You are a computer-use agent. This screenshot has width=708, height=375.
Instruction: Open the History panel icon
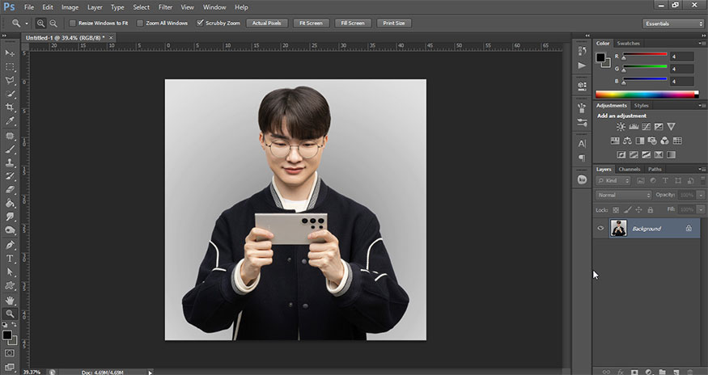(x=582, y=49)
